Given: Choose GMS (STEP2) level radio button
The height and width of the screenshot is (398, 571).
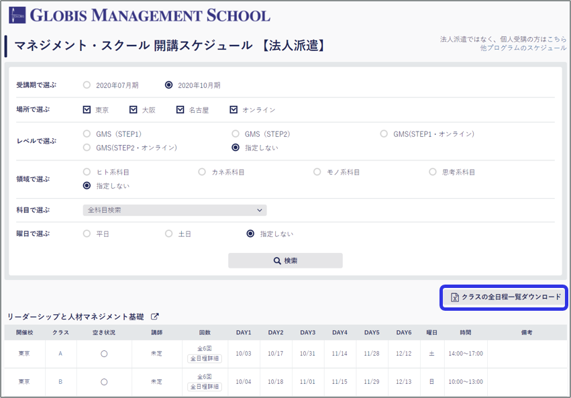Looking at the screenshot, I should point(236,134).
